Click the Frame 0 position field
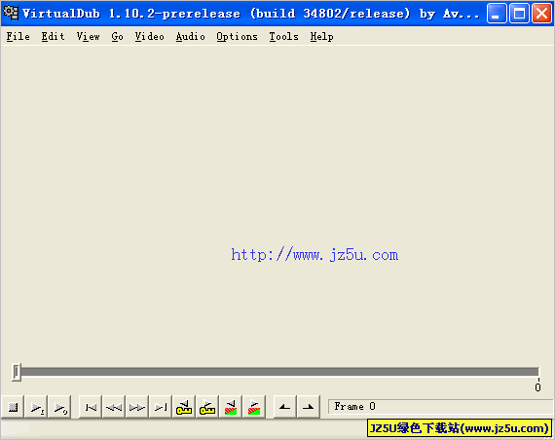The width and height of the screenshot is (555, 440). point(441,406)
